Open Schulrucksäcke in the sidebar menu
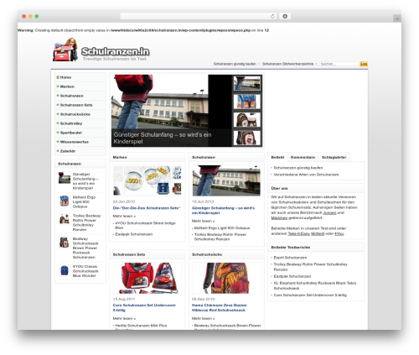The height and width of the screenshot is (355, 419). [80, 114]
